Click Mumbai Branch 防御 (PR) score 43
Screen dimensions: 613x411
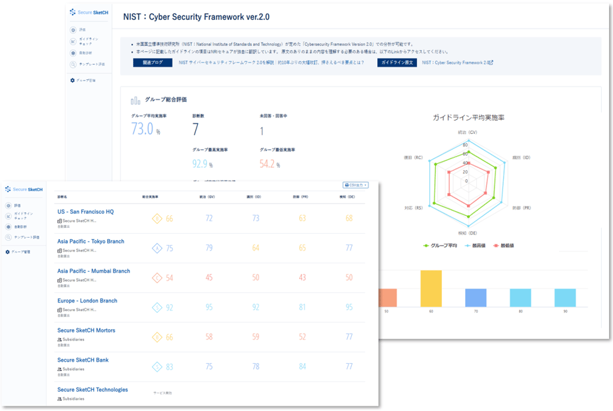coord(303,277)
